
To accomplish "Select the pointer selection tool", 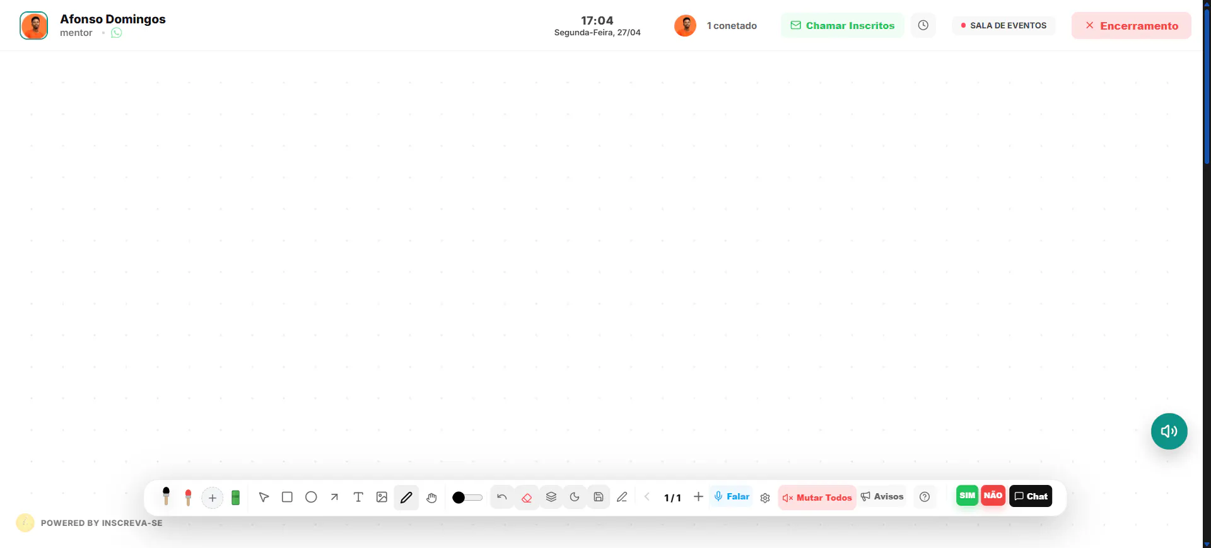I will [x=264, y=497].
